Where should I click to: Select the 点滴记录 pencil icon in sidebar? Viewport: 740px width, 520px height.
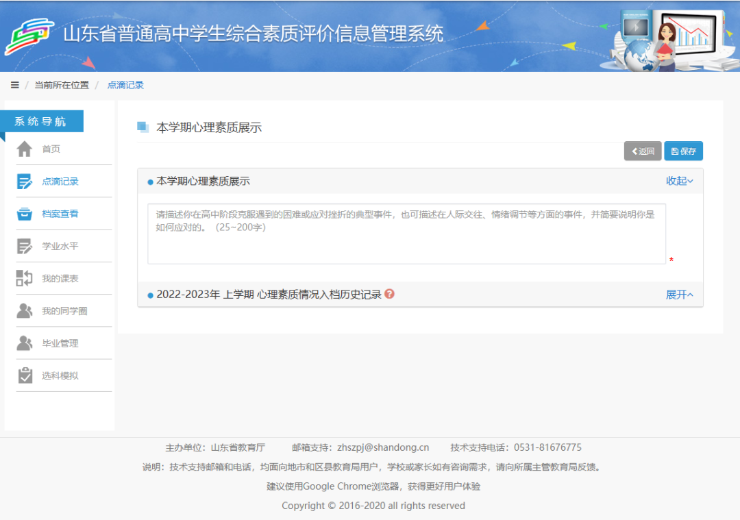coord(25,181)
